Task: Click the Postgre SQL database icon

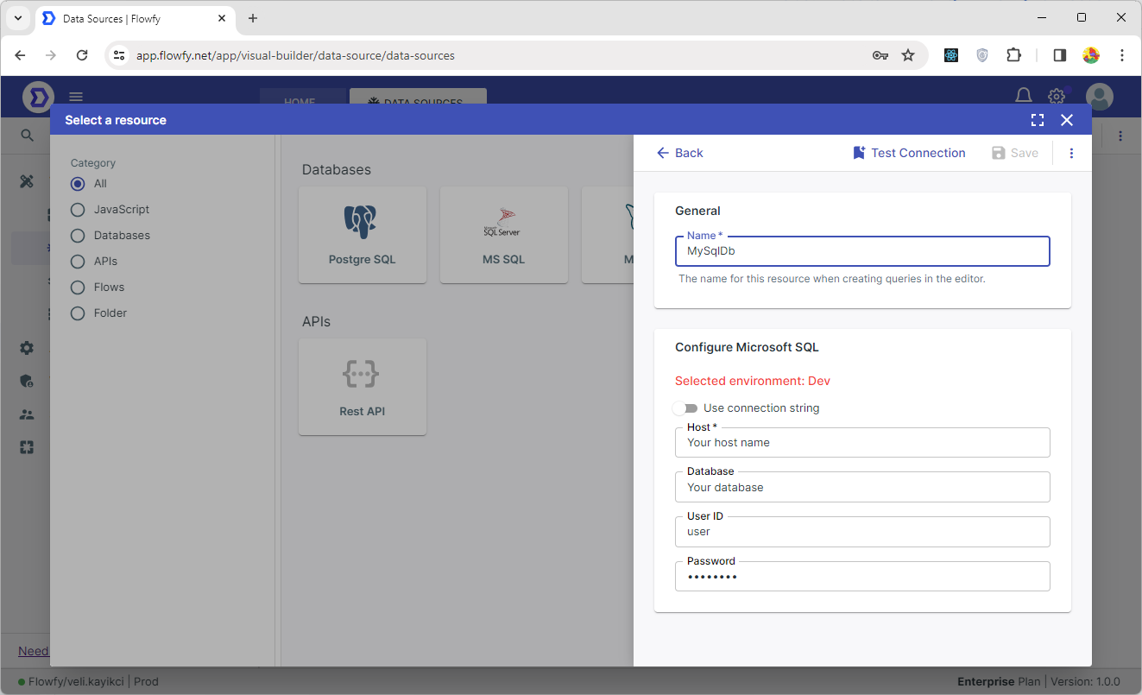Action: 362,222
